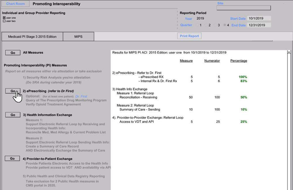Open the MIPS tab

point(78,37)
